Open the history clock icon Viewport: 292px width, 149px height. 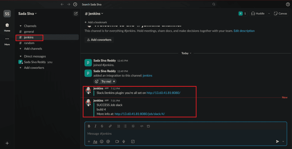[x=75, y=4]
